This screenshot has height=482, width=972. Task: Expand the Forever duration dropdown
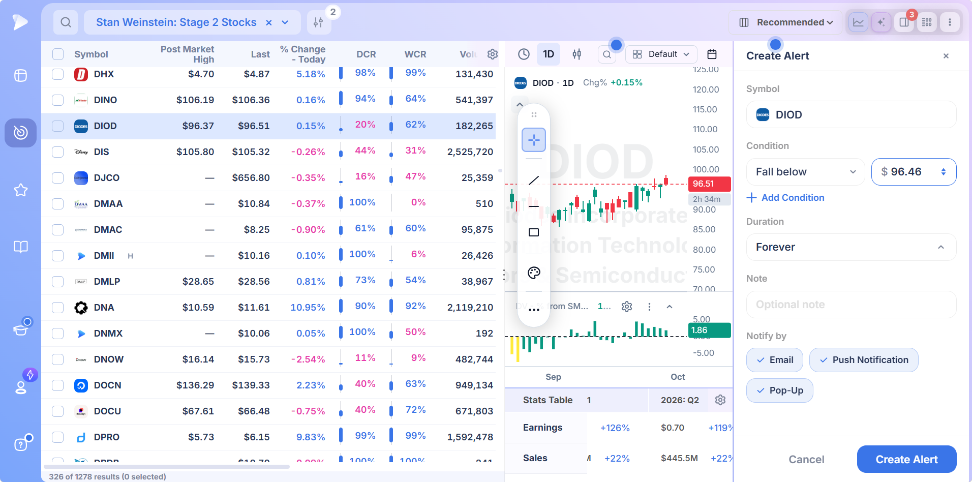tap(852, 247)
